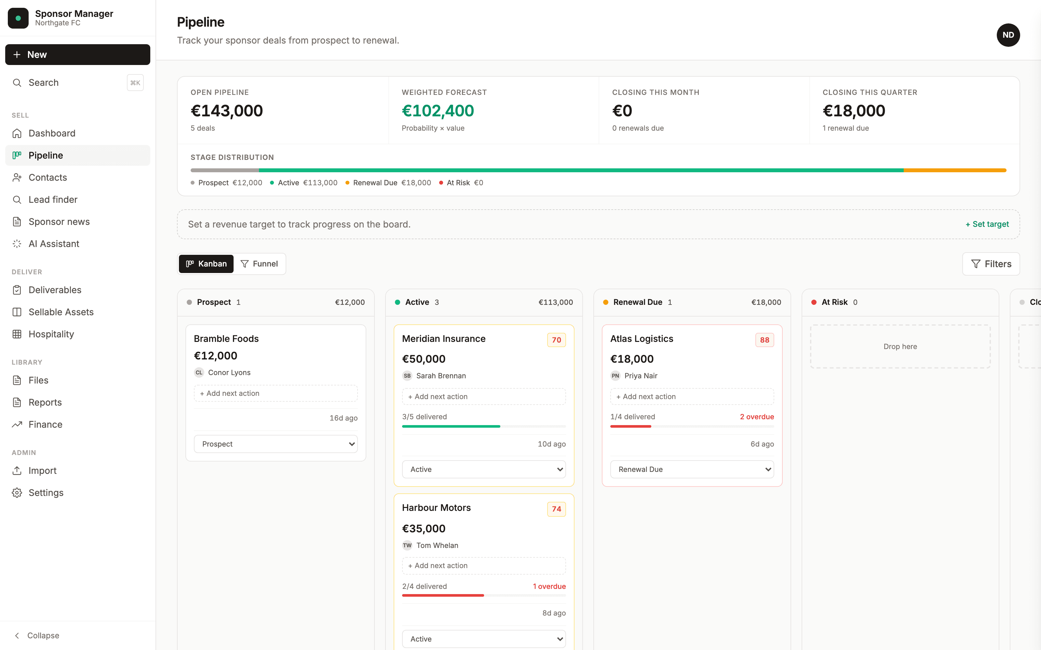This screenshot has width=1041, height=650.
Task: Click the Files document icon
Action: tap(17, 380)
